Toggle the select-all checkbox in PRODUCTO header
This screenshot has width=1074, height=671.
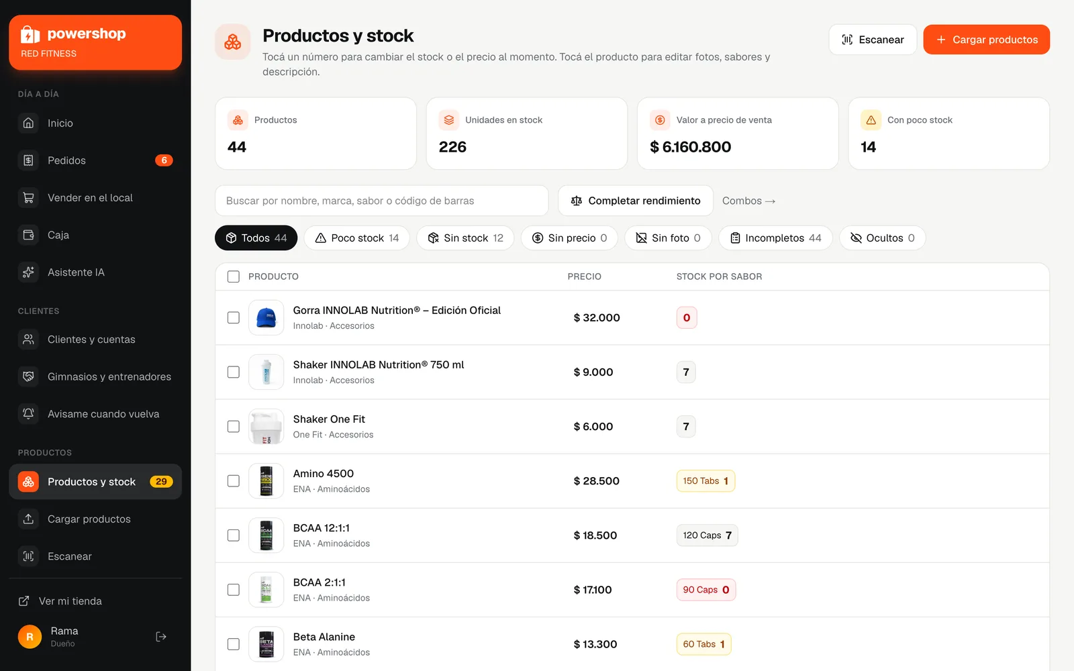tap(234, 276)
